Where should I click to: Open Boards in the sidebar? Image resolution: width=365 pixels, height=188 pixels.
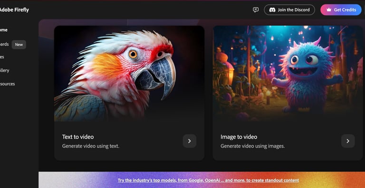pos(4,44)
